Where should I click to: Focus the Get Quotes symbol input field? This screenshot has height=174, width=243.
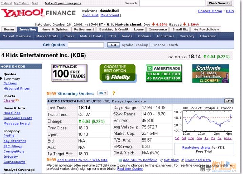86,45
